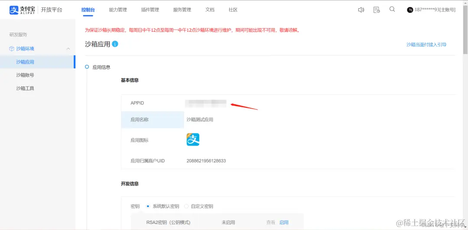
Task: Click the 应用信息 step marker circle
Action: [x=87, y=67]
